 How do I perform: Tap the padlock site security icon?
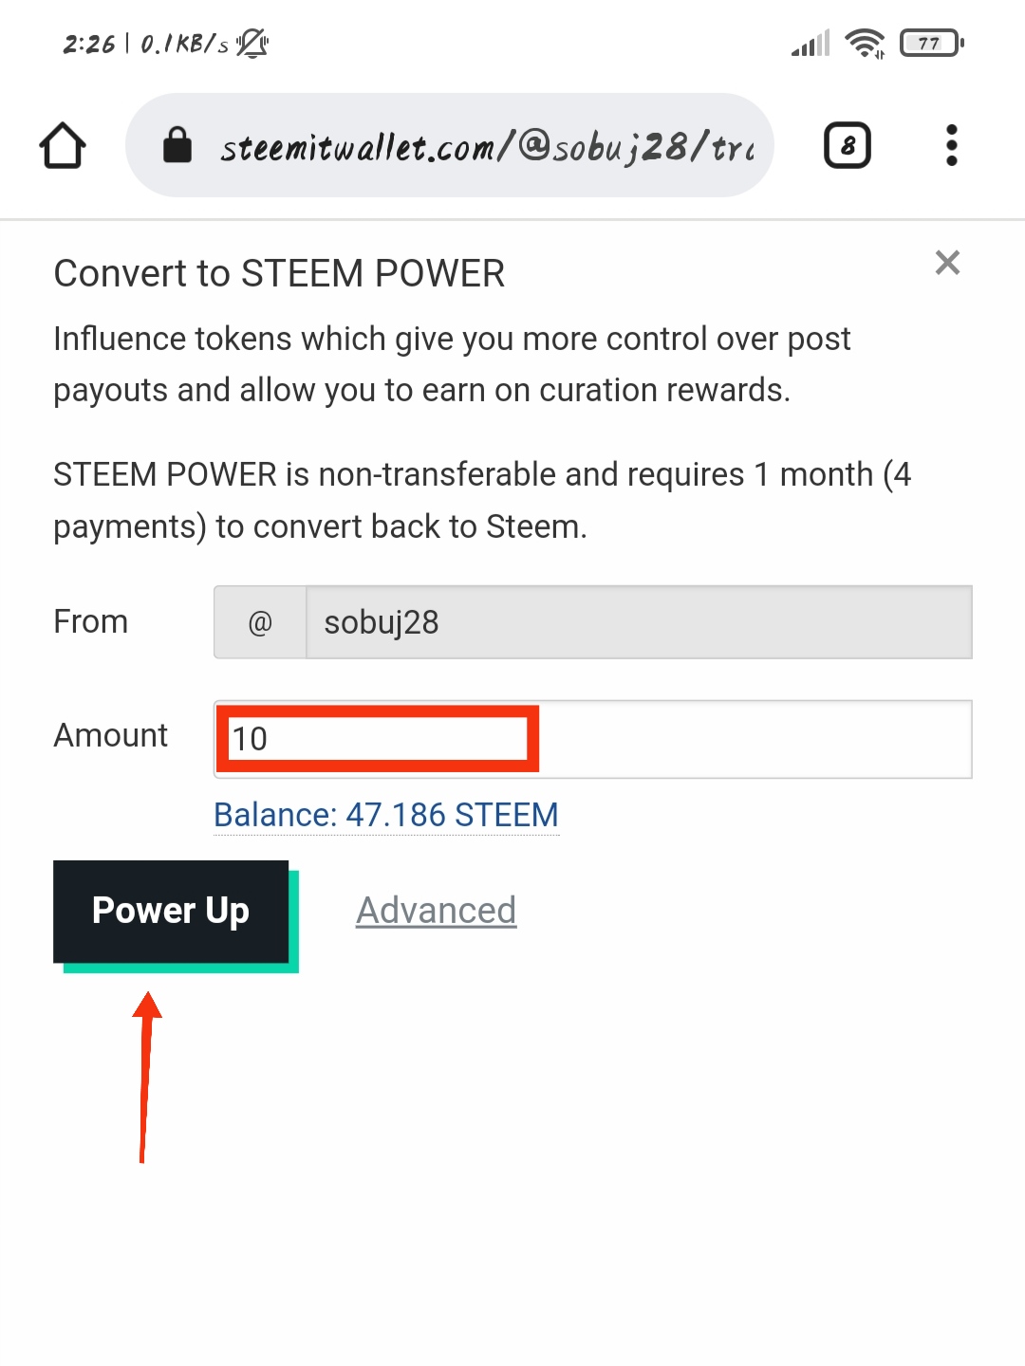(x=177, y=146)
